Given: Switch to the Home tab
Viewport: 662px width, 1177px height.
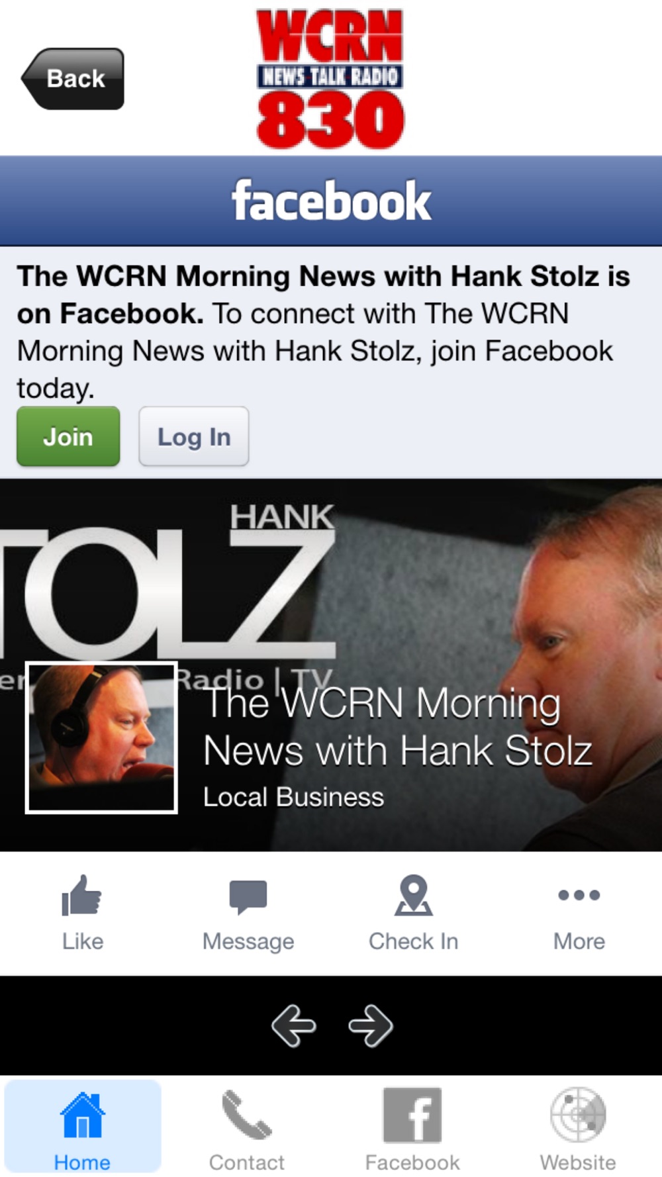Looking at the screenshot, I should point(83,1127).
